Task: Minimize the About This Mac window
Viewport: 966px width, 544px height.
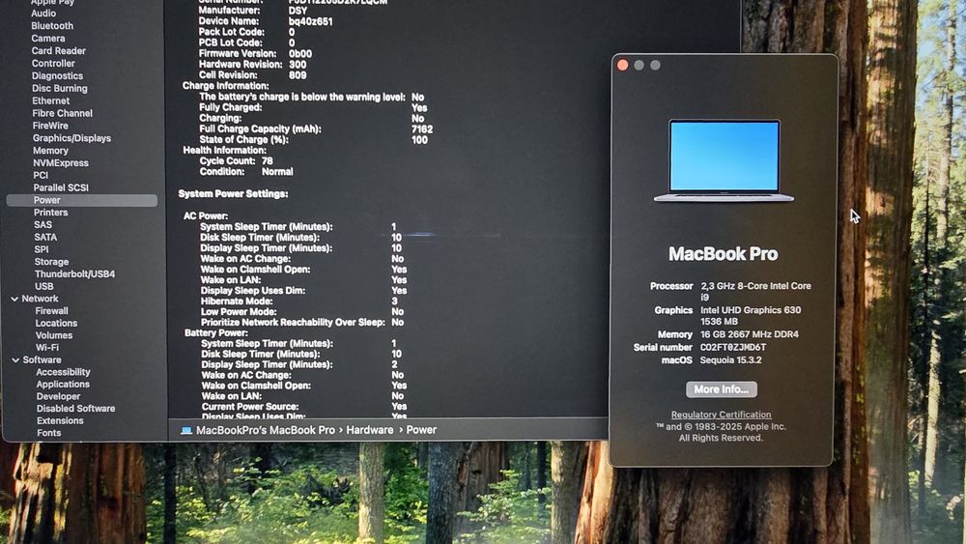Action: pyautogui.click(x=639, y=66)
